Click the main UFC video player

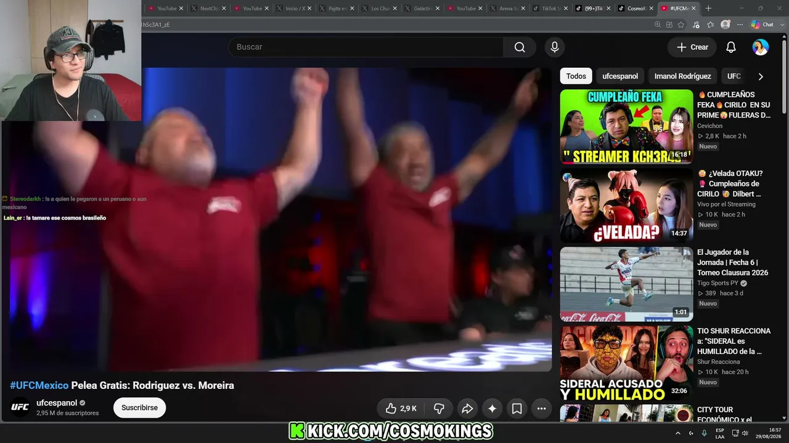[281, 220]
